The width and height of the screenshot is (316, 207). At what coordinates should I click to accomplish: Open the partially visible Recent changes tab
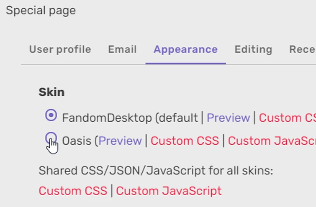click(302, 49)
